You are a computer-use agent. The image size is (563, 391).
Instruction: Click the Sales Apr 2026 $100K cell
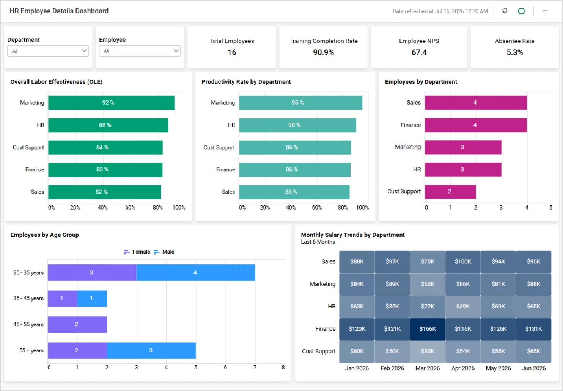click(x=463, y=262)
